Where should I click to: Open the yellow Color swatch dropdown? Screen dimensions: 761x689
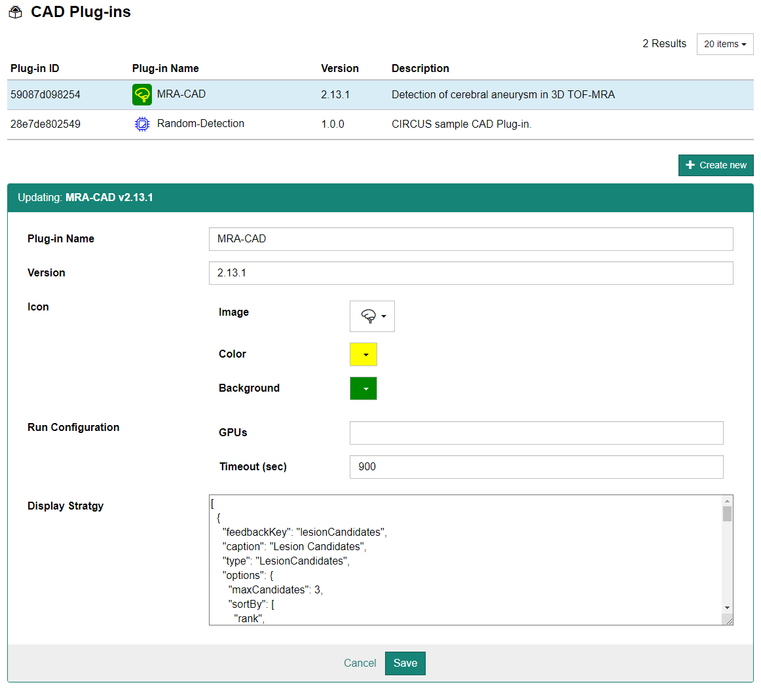363,354
